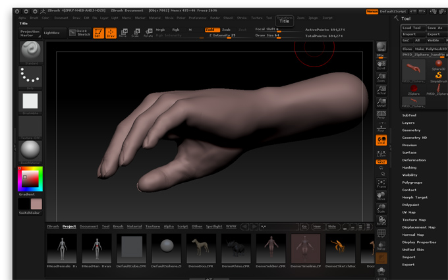Switch to the Project tab in LightBox
Image resolution: width=448 pixels, height=280 pixels.
tap(69, 227)
